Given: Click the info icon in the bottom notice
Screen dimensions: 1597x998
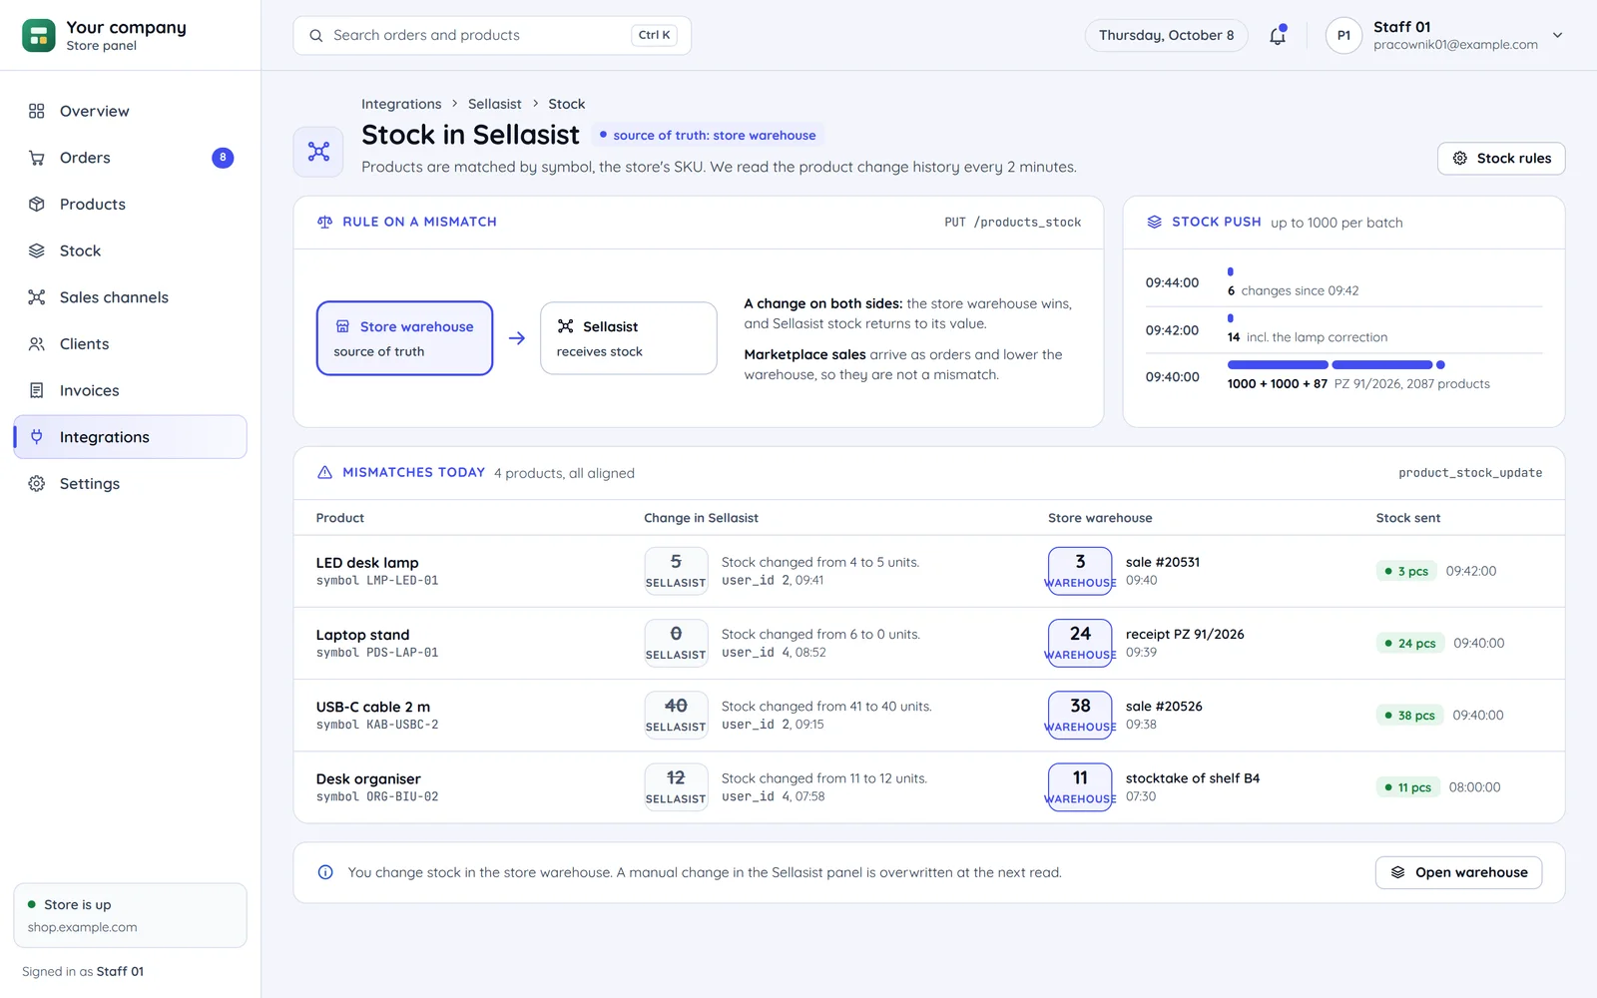Looking at the screenshot, I should tap(325, 872).
